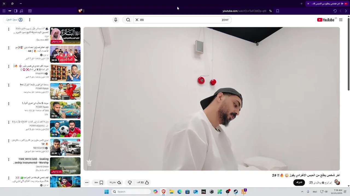Open the tab search icon in toolbar
Image resolution: width=350 pixels, height=196 pixels.
(30, 11)
